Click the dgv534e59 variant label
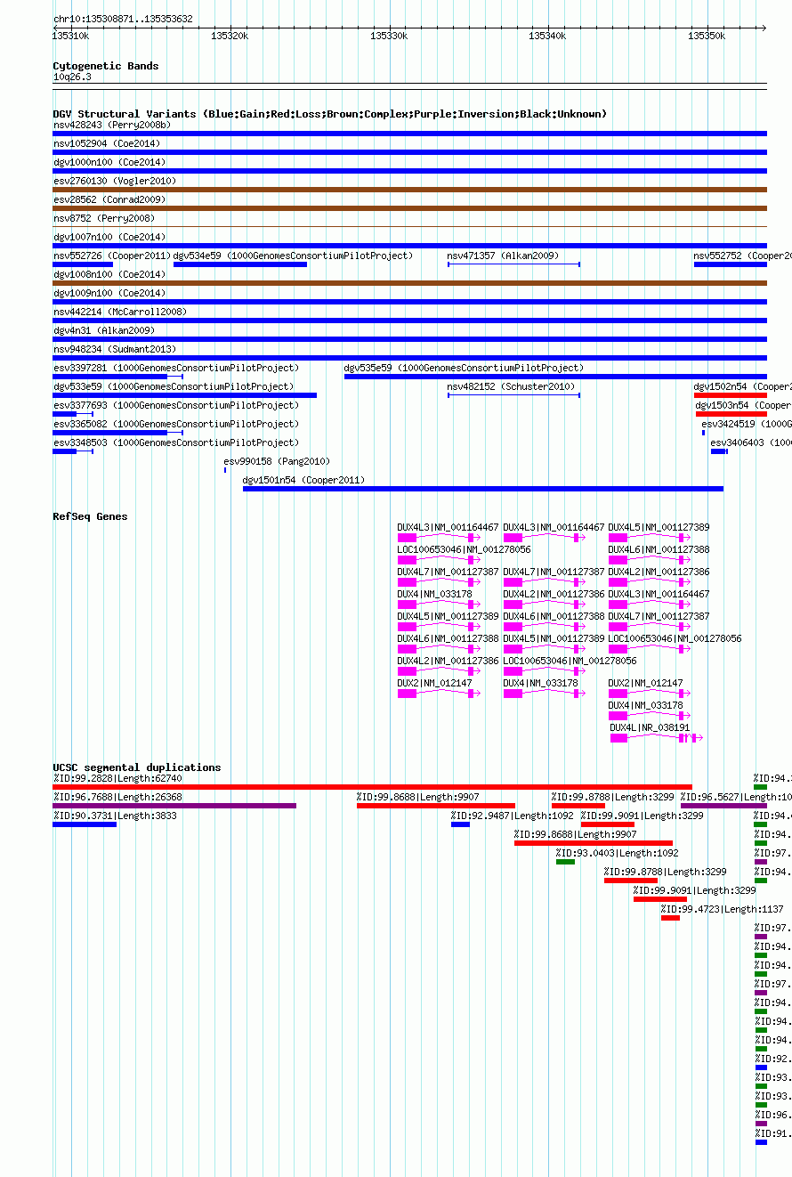 point(293,256)
